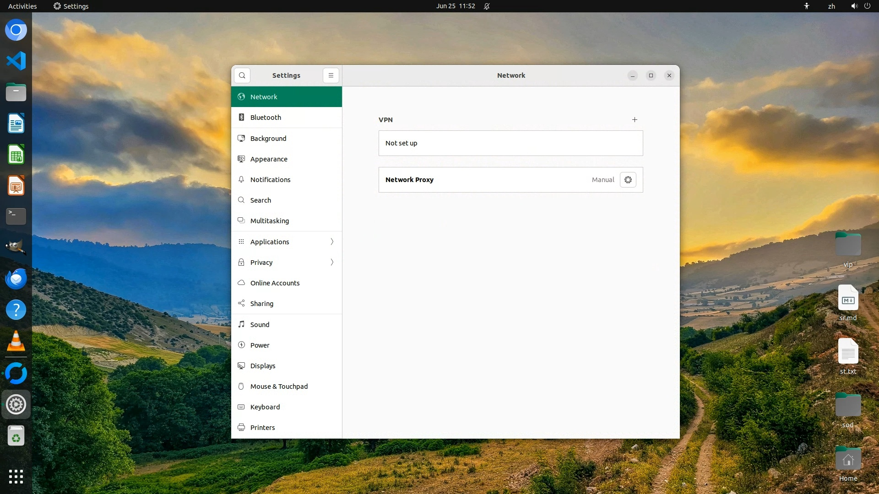Open Network Proxy gear settings

click(628, 180)
